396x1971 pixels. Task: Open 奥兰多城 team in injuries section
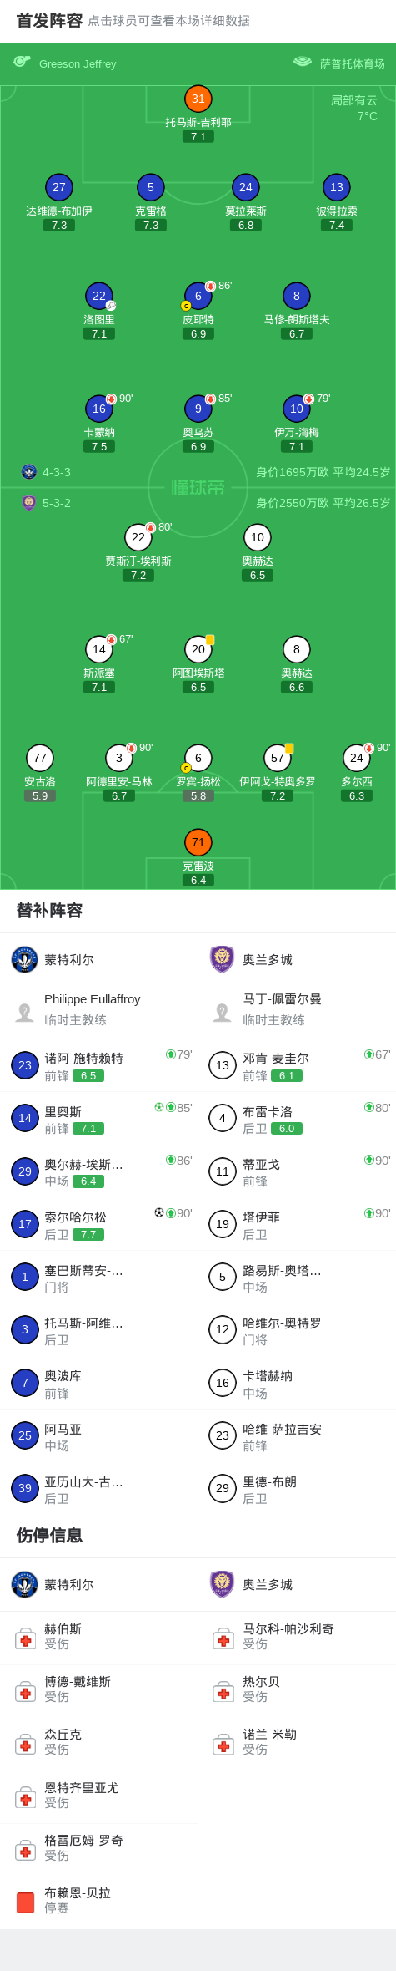point(297,1584)
